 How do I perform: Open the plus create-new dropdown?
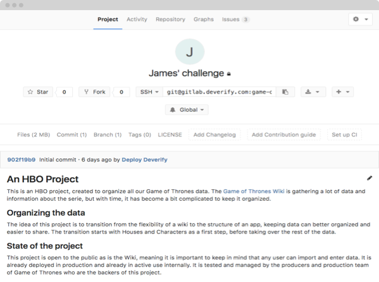coord(342,92)
